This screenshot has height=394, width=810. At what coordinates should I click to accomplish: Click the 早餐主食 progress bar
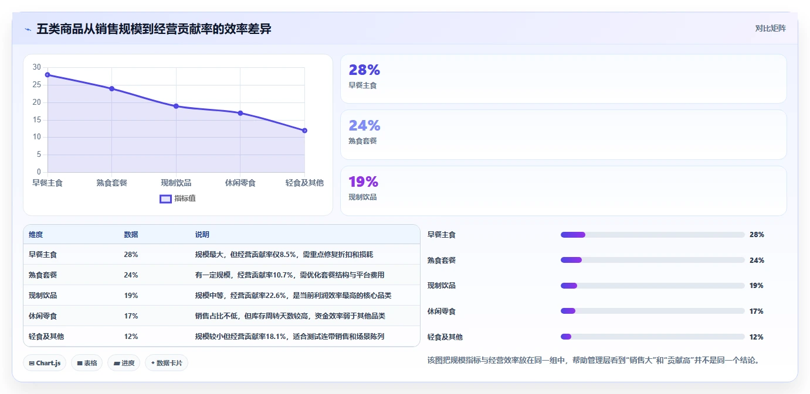point(652,235)
